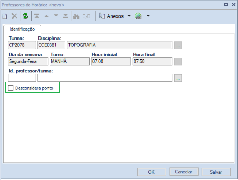
Task: Open the Id. professor/turma lookup button
Action: point(178,78)
